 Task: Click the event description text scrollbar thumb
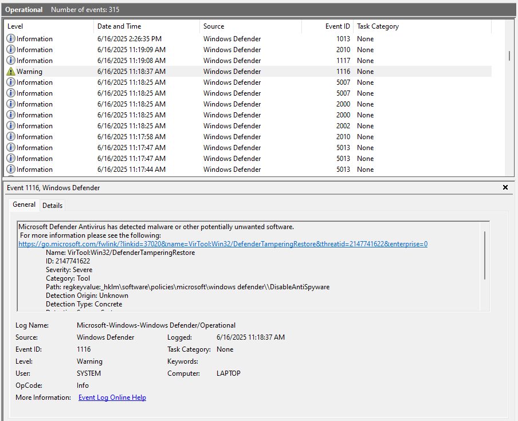(485, 255)
